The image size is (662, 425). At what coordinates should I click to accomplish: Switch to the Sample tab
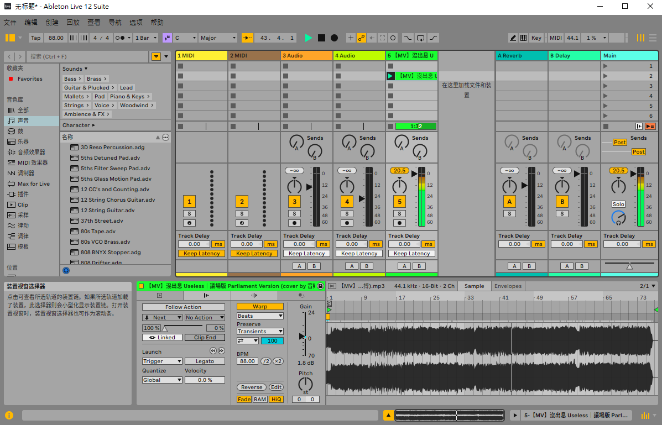coord(474,286)
